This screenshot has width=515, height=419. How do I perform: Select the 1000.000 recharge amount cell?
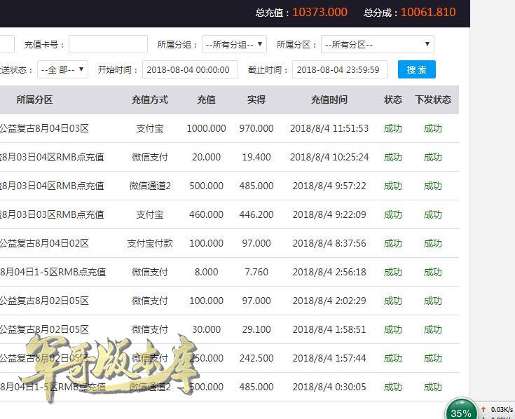tap(206, 128)
